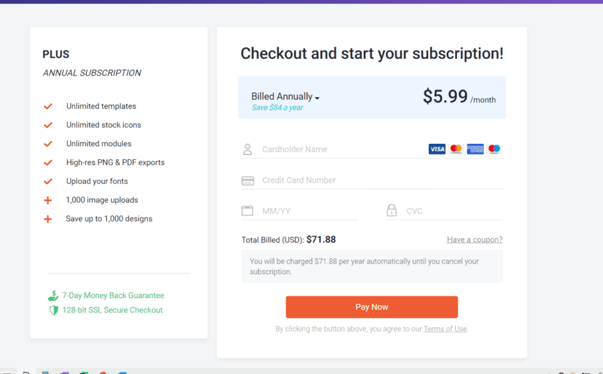Open the Billed Annually dropdown
Screen dimensions: 603x374
[x=285, y=96]
